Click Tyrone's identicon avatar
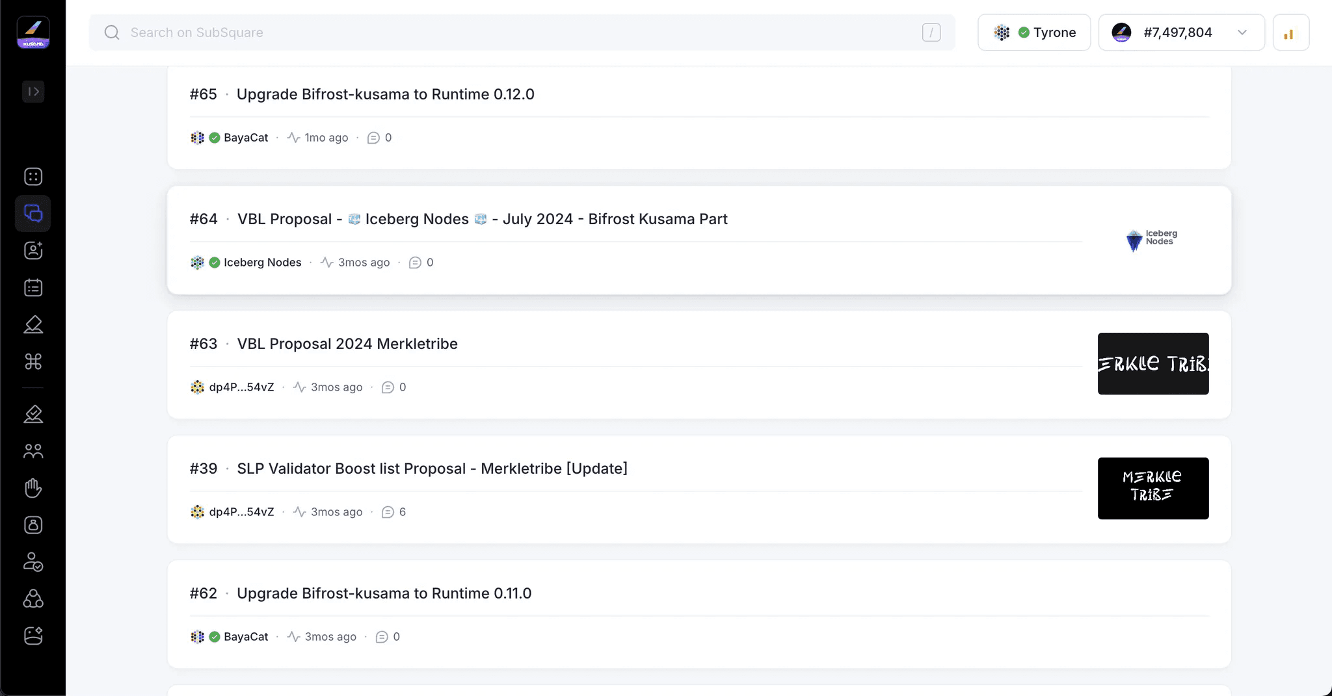This screenshot has height=696, width=1332. [1002, 32]
